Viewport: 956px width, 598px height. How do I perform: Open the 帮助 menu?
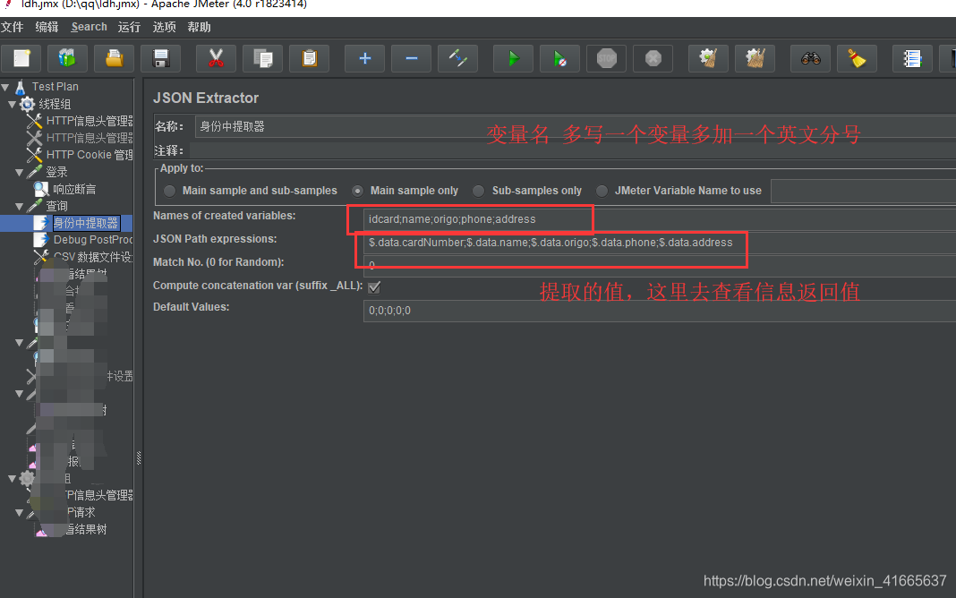point(200,28)
